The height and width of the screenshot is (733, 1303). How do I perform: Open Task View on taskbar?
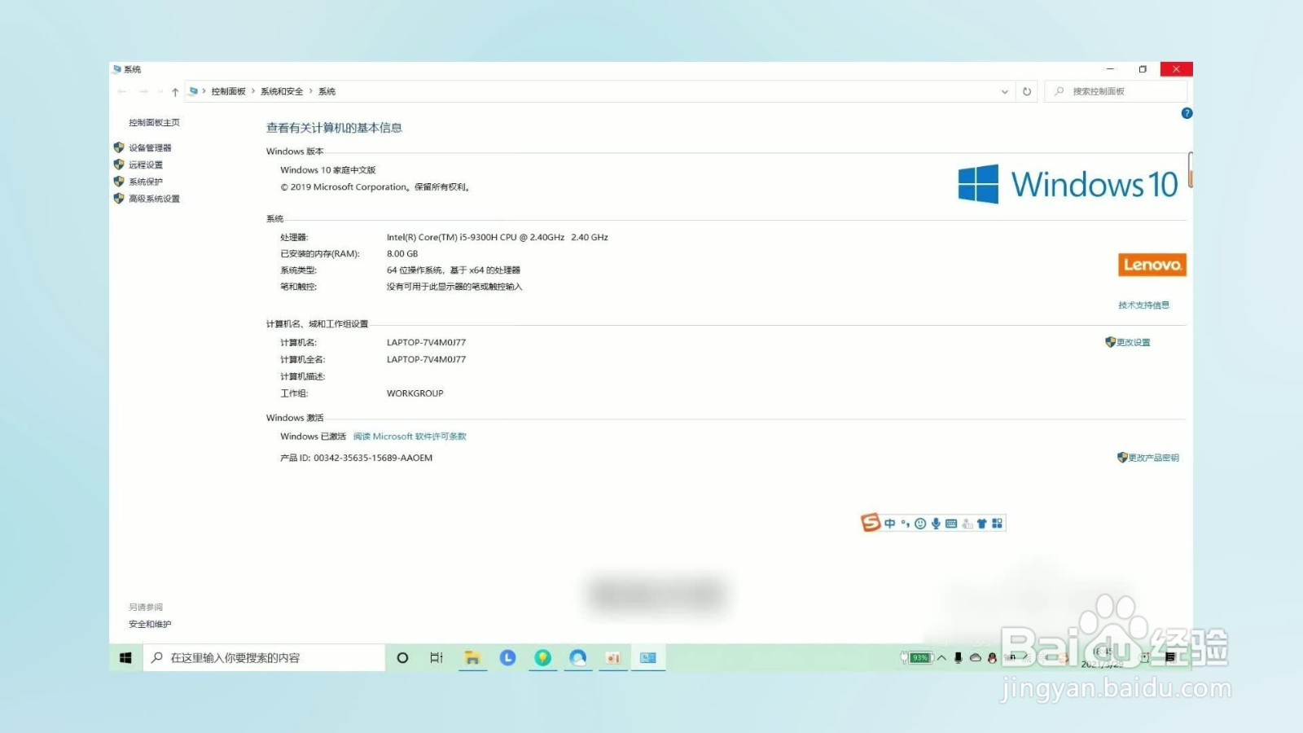(437, 658)
